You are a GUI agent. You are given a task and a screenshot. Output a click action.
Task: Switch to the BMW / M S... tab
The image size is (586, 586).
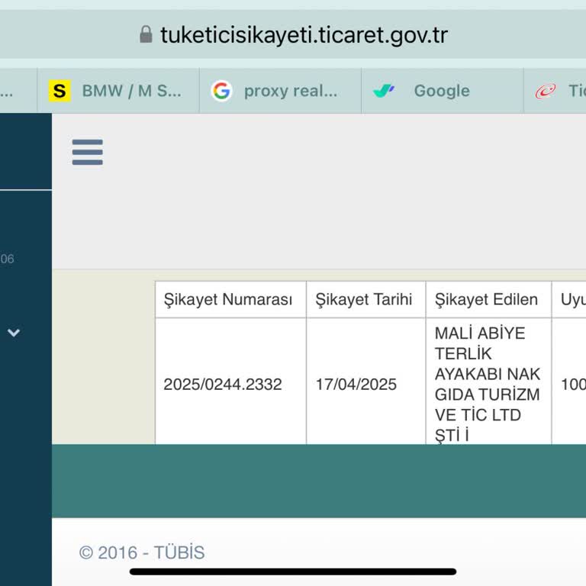coord(118,91)
